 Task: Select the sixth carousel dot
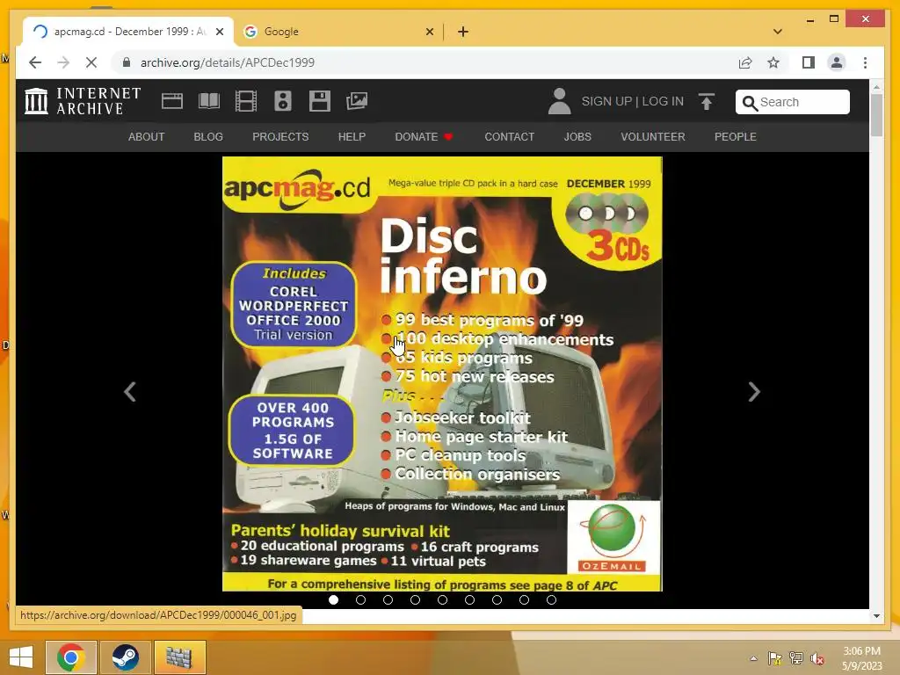(469, 599)
